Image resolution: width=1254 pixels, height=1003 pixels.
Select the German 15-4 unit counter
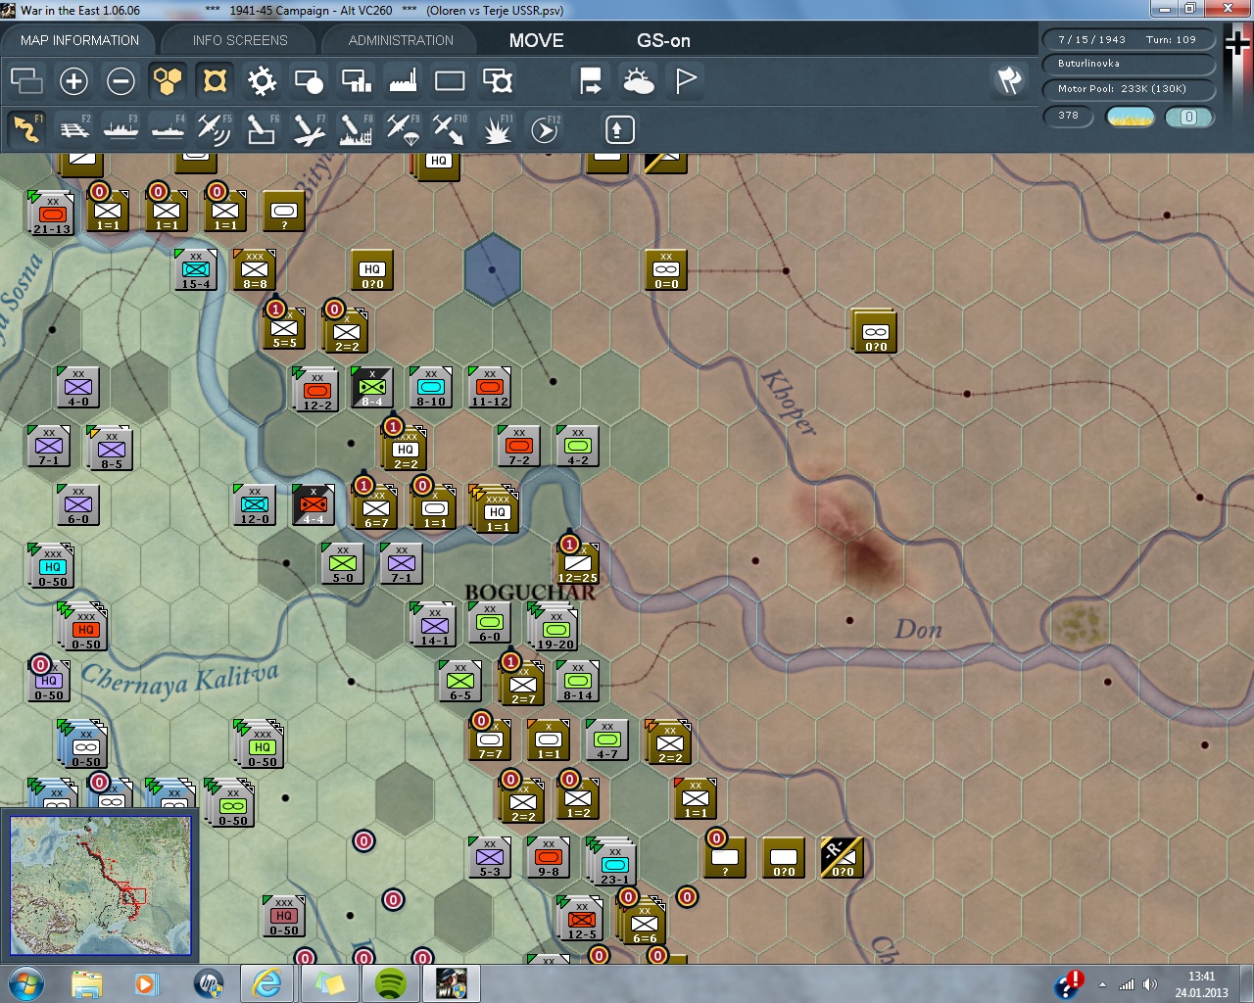point(196,270)
